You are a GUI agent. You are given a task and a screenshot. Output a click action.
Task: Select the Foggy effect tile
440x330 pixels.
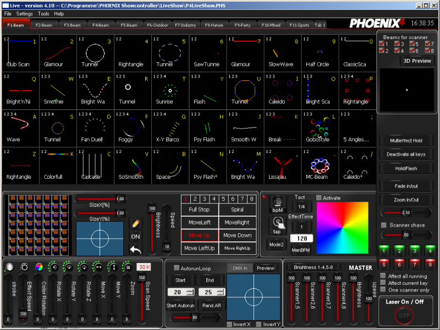133,128
